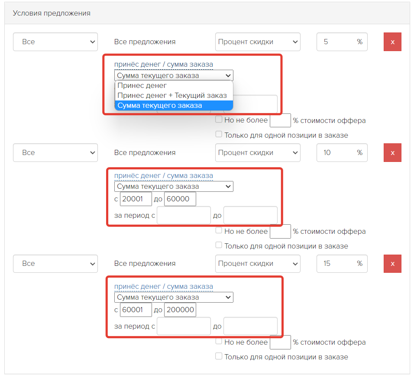414x378 pixels.
Task: Check 'Только для одной позиции в заказе' in 10% row
Action: pos(219,245)
